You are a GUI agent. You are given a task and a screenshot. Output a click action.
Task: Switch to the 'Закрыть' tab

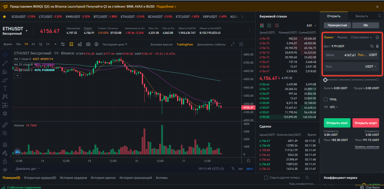[361, 16]
